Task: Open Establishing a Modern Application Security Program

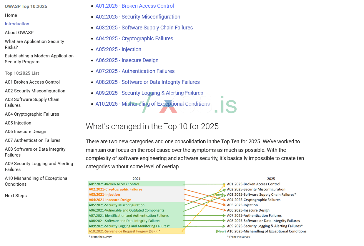Action: coord(39,59)
